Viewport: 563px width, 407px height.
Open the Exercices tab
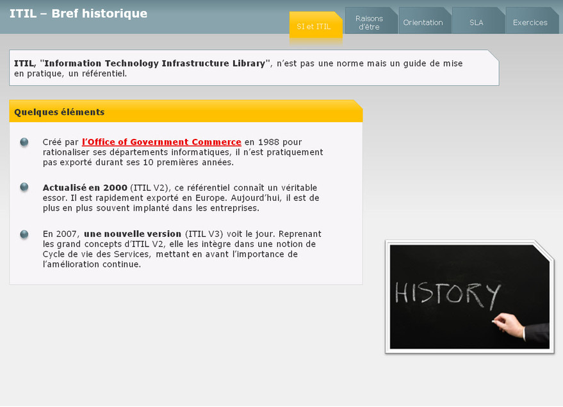530,22
